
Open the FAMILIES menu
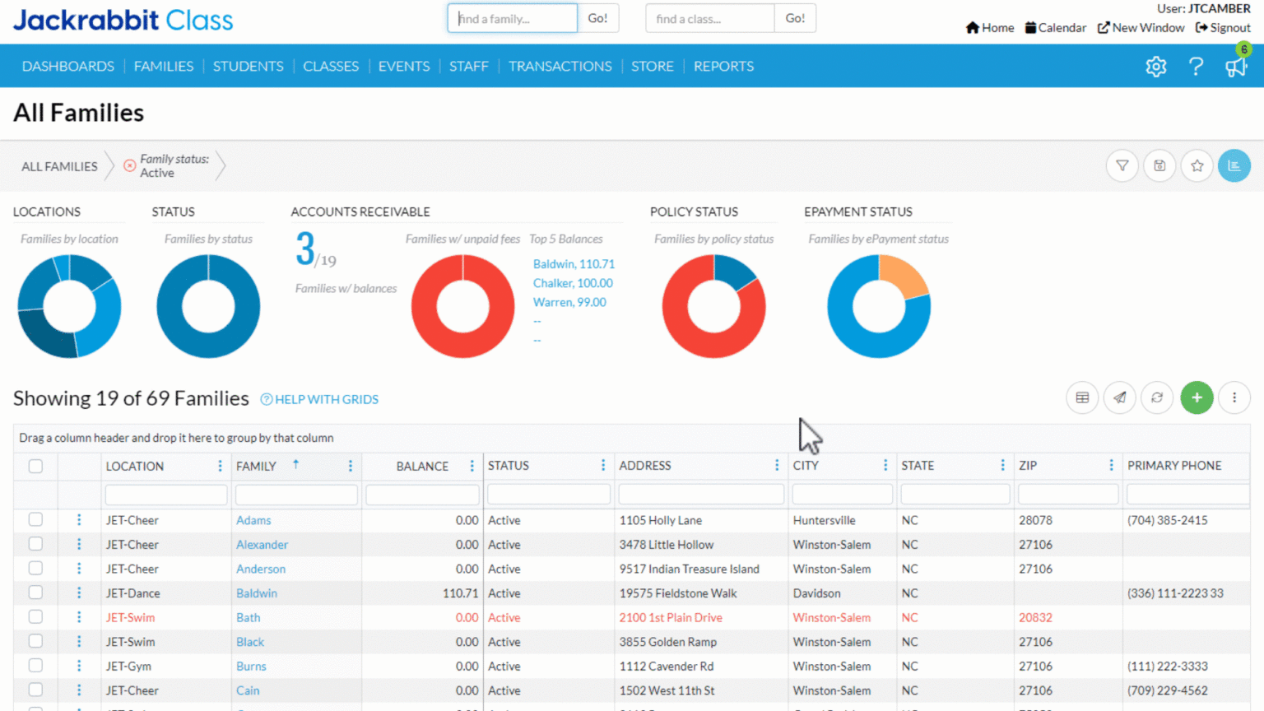point(164,67)
